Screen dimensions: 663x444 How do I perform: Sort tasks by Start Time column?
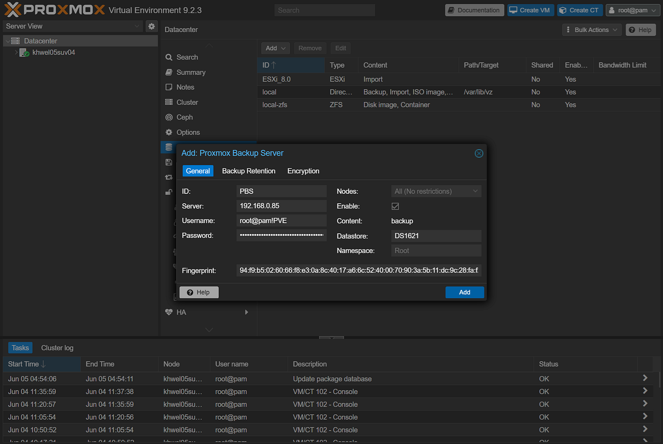[42, 364]
